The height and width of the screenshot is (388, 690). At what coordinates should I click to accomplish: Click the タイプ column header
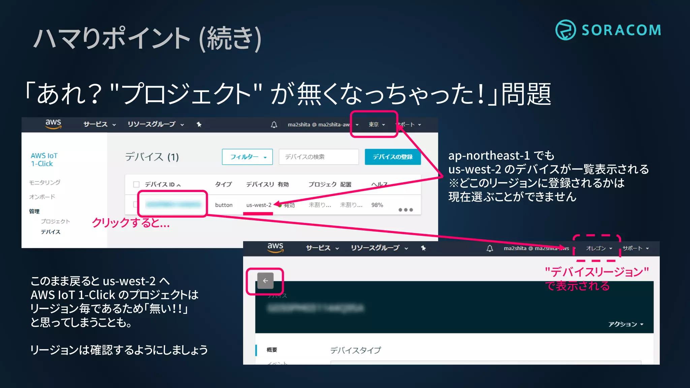click(223, 184)
